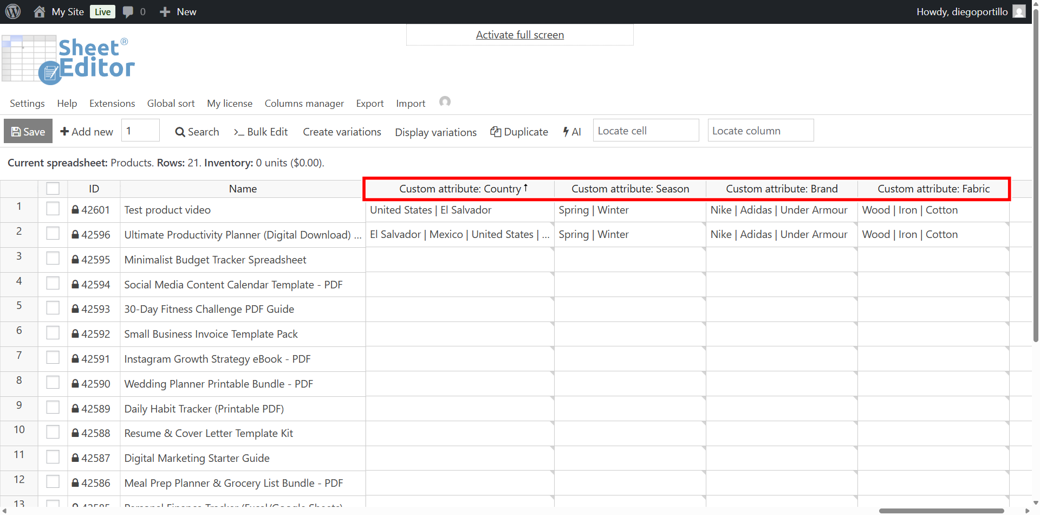Click the user avatar for diegoportillo

pyautogui.click(x=1019, y=11)
